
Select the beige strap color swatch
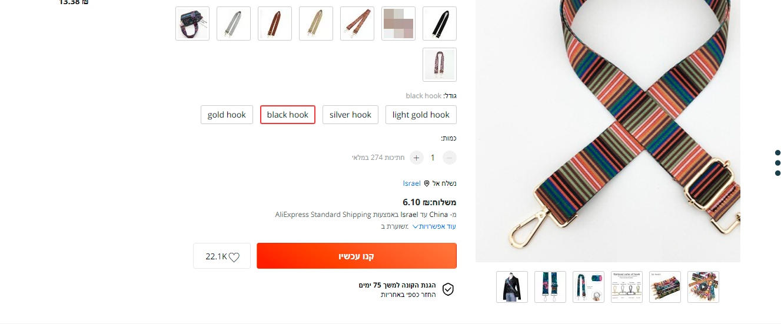316,24
